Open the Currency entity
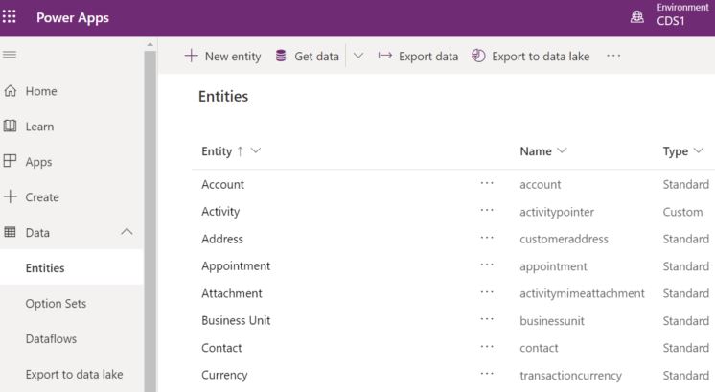 click(224, 375)
